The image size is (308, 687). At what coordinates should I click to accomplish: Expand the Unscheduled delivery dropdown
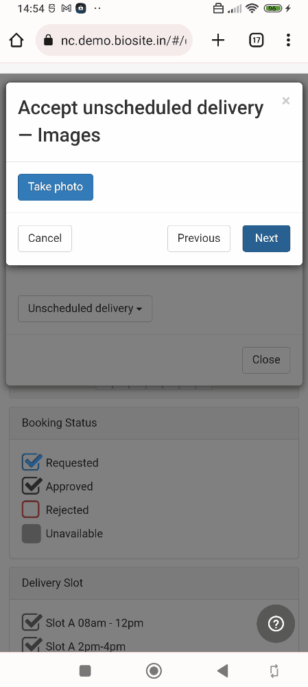[85, 308]
